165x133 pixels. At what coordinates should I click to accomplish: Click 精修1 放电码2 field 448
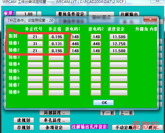point(96,44)
